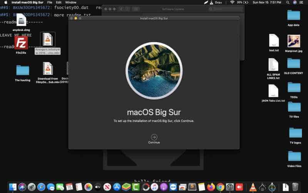Open the Install macOS Big Sur menu
The image size is (308, 193).
point(27,2)
